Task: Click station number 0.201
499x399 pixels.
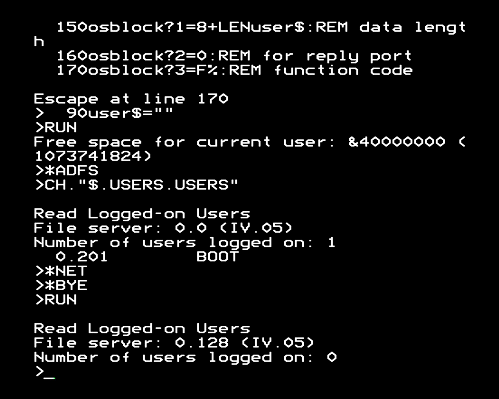Action: [x=82, y=257]
